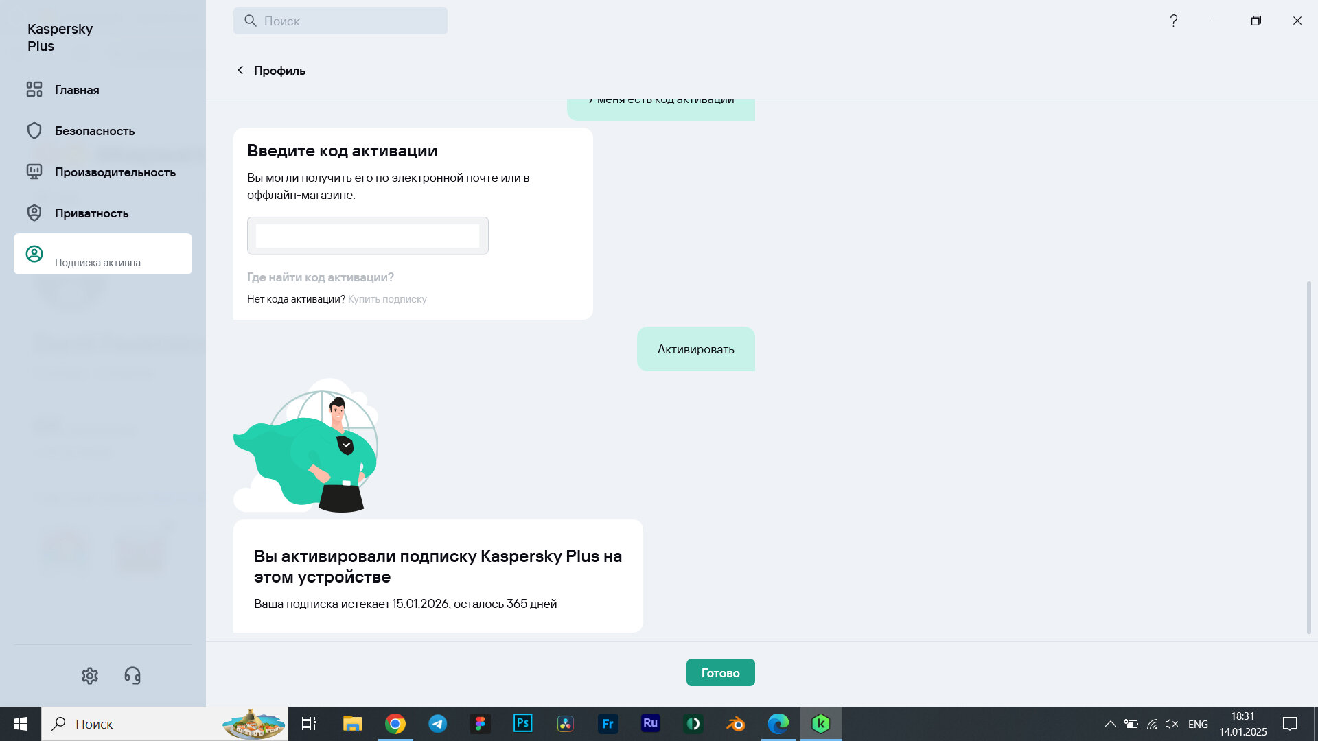This screenshot has height=741, width=1318.
Task: Launch Photoshop from the taskbar
Action: click(x=523, y=724)
